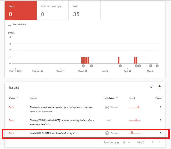Click the April 22 axis label
This screenshot has width=171, height=149.
127,71
